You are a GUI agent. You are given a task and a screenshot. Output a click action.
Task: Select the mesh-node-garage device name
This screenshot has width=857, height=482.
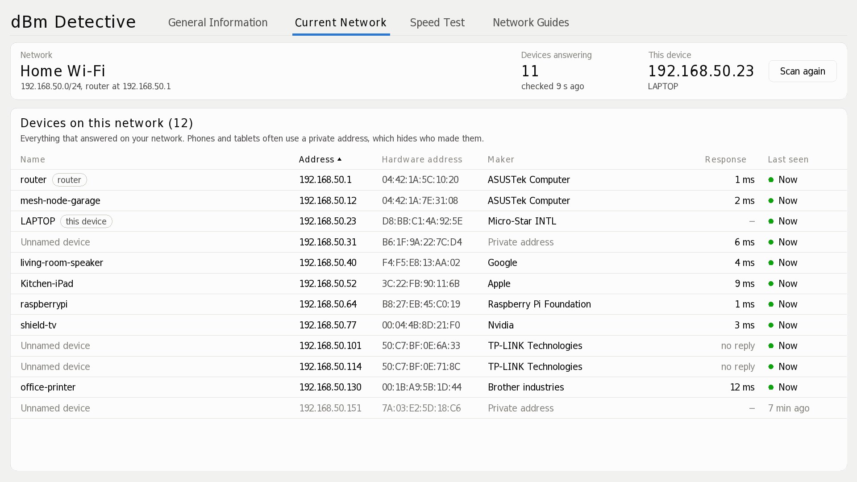[60, 201]
